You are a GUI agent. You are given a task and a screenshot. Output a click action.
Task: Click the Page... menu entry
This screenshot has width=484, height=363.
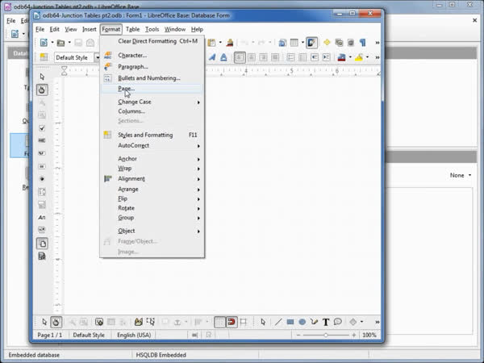pos(152,89)
